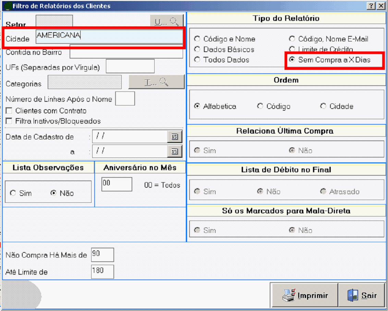The image size is (388, 311).
Task: Open calendar for Data de Cadastro start
Action: pos(175,137)
